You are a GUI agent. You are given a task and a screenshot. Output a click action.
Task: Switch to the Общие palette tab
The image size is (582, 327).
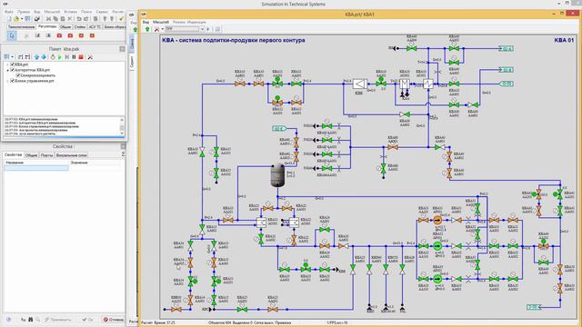click(x=65, y=26)
